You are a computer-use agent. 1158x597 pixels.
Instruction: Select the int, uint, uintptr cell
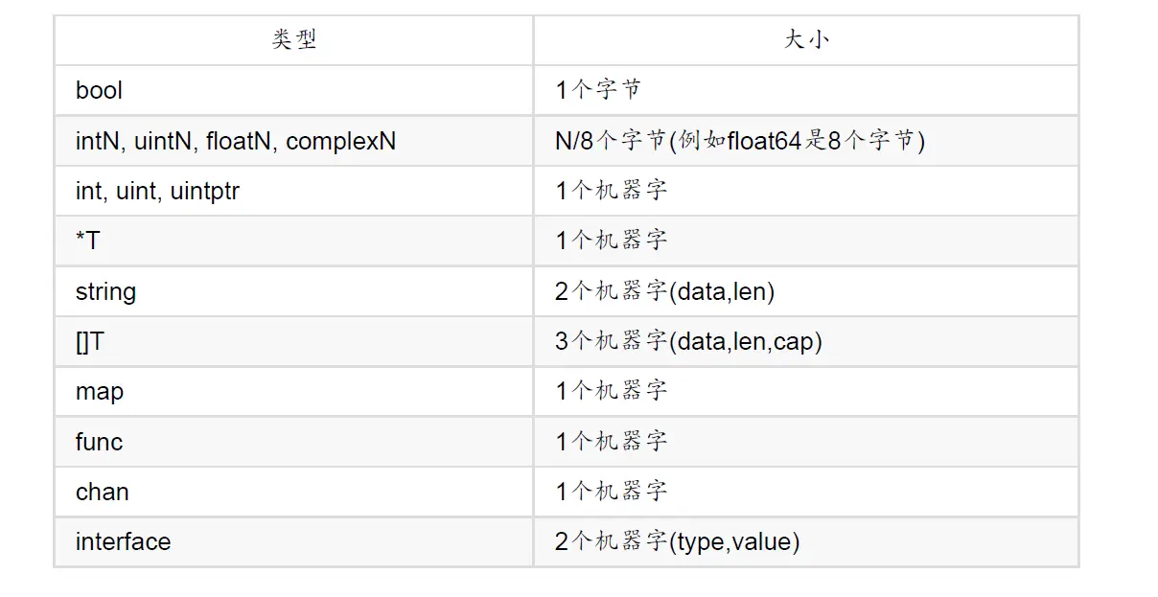[x=157, y=192]
